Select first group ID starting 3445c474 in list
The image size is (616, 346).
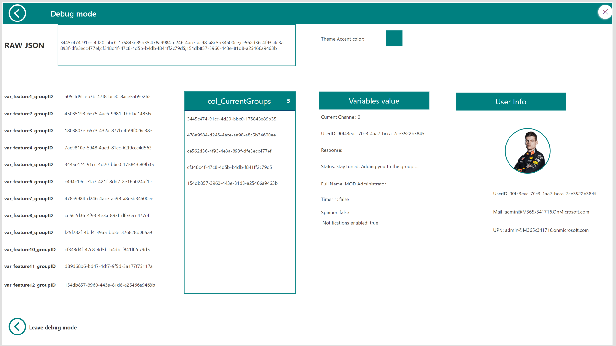pos(232,119)
